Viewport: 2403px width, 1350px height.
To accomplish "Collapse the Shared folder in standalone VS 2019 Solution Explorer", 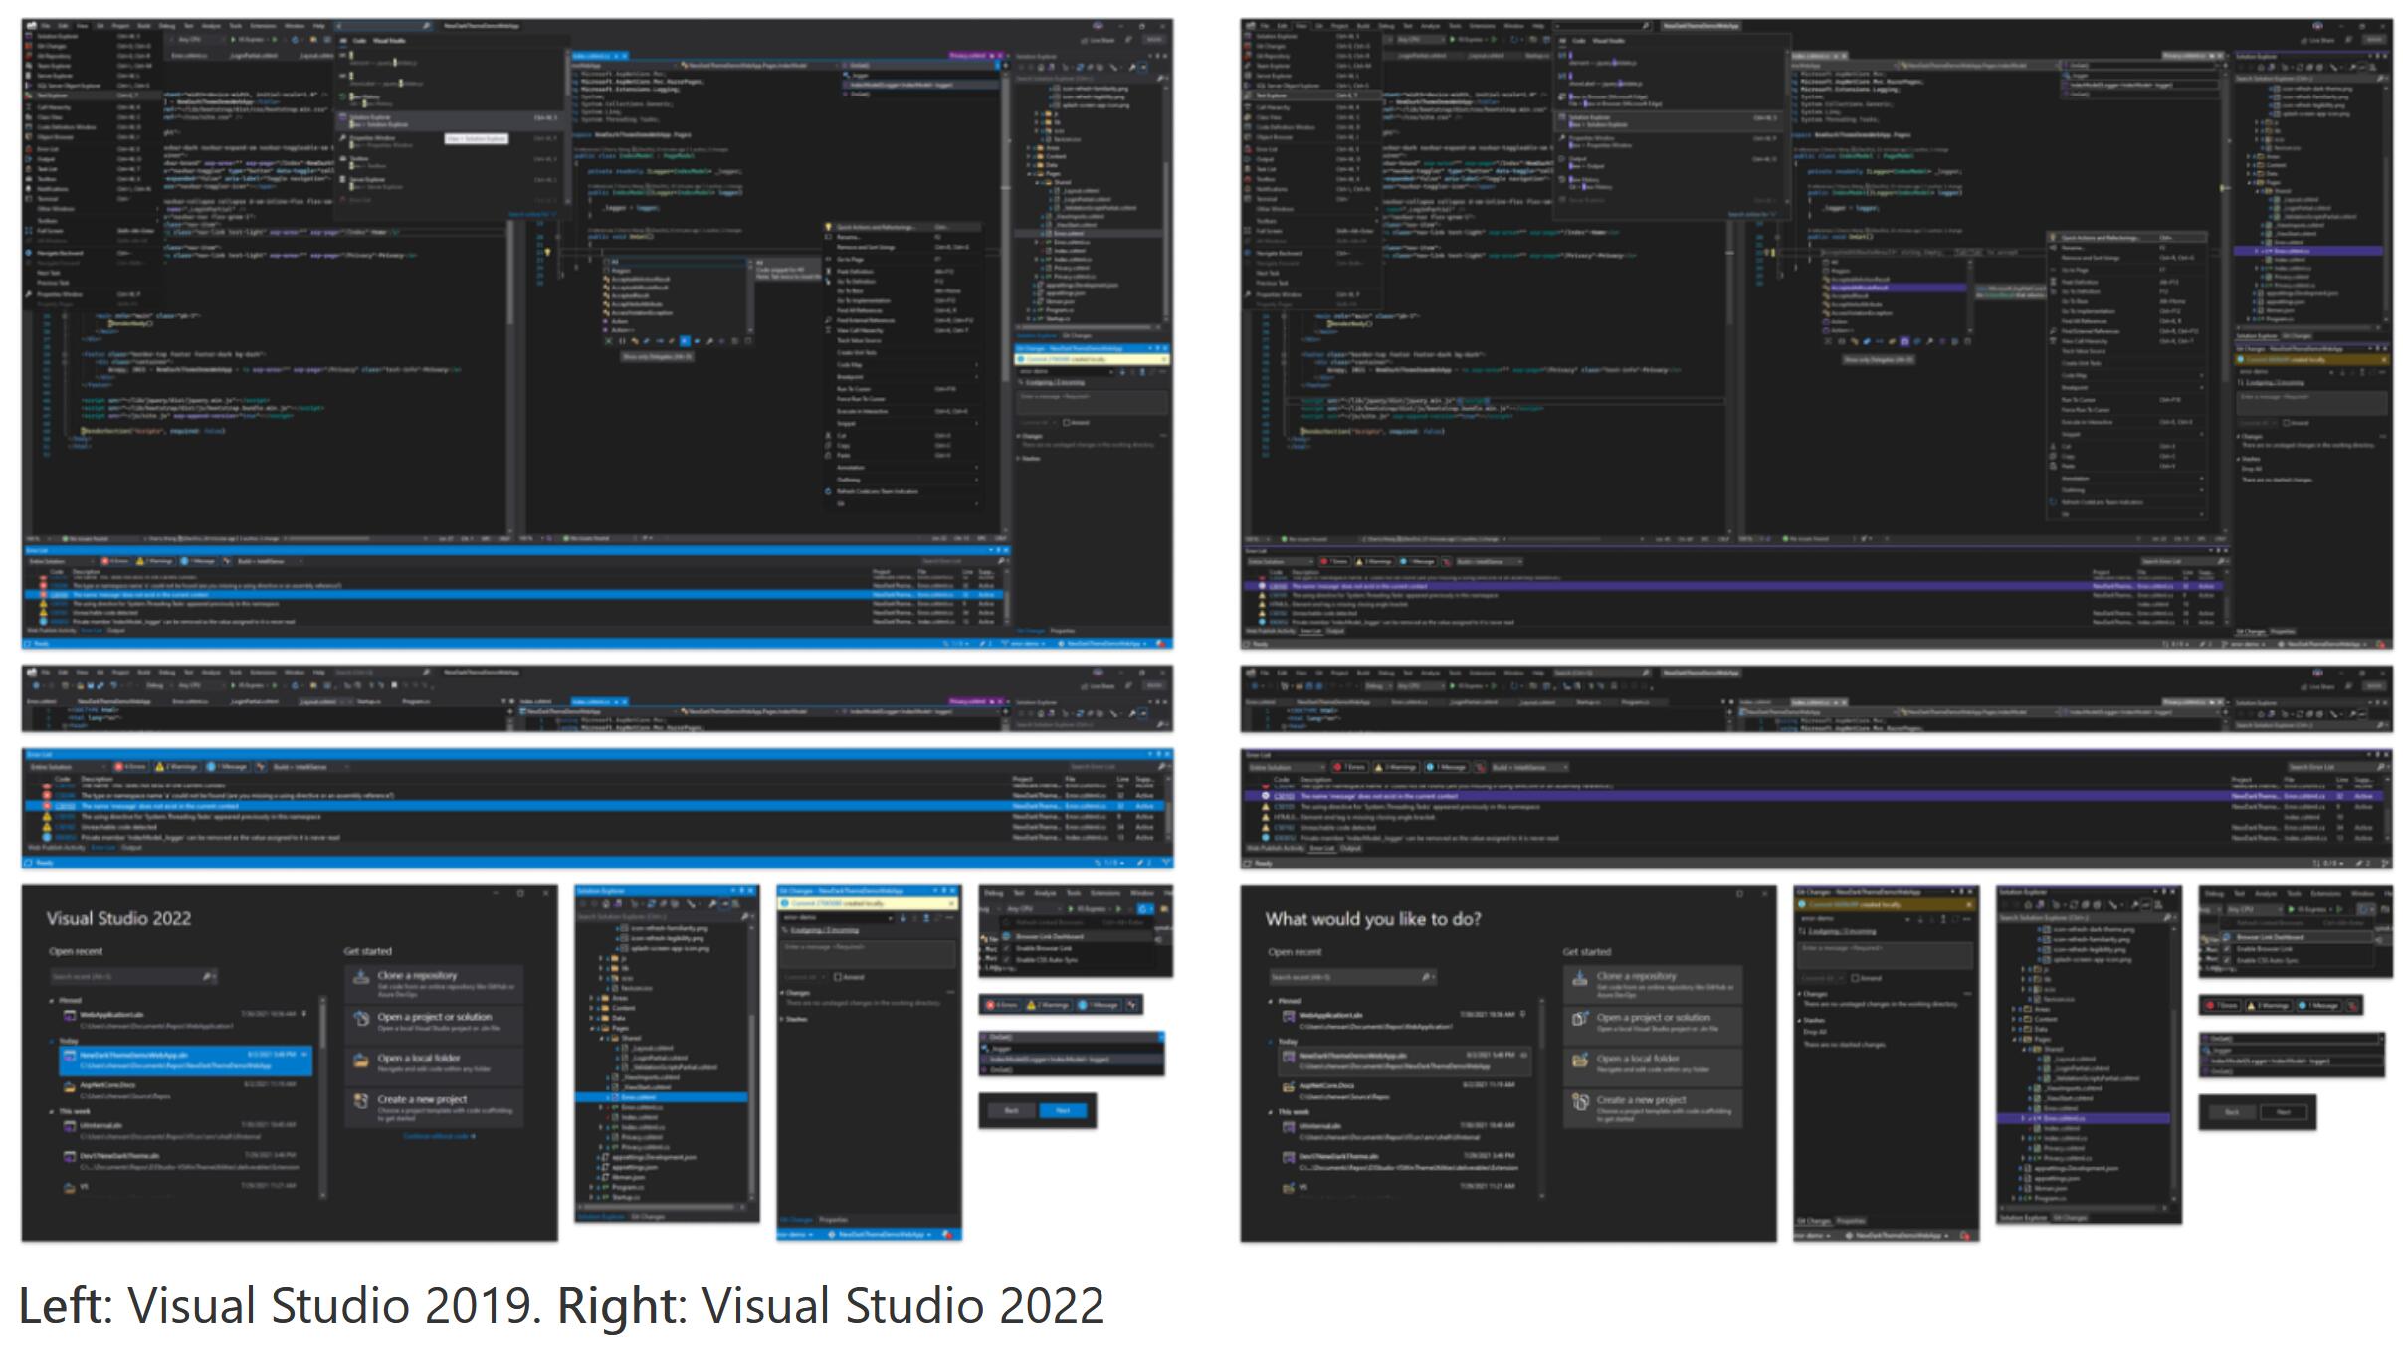I will pos(601,1039).
